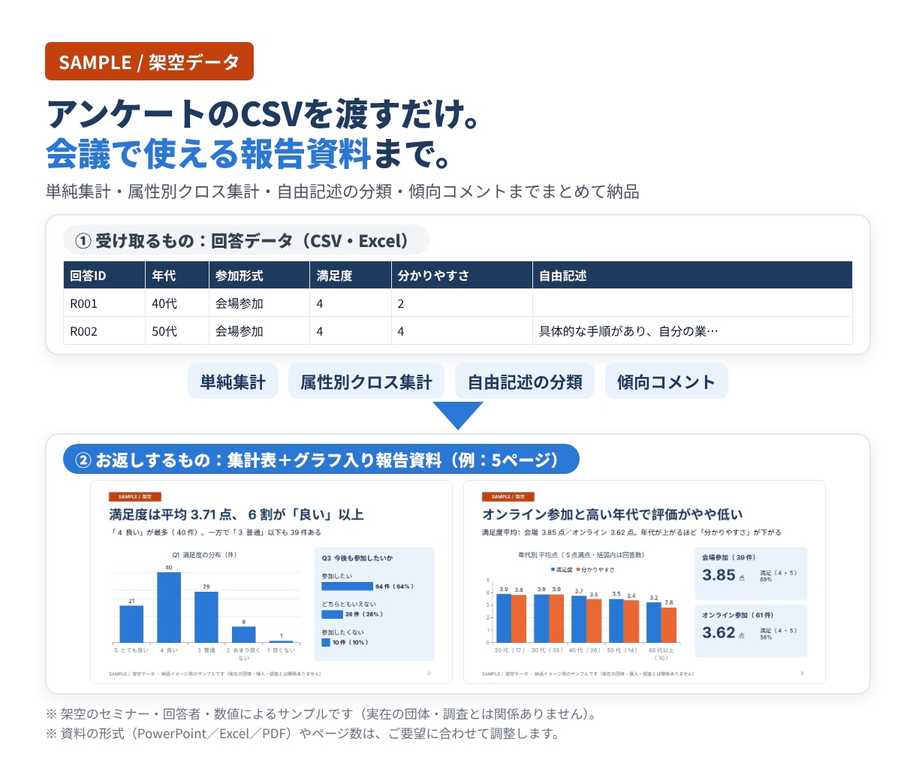Viewport: 916px width, 763px height.
Task: Select the 属性別クロス集計 pill
Action: coord(366,381)
